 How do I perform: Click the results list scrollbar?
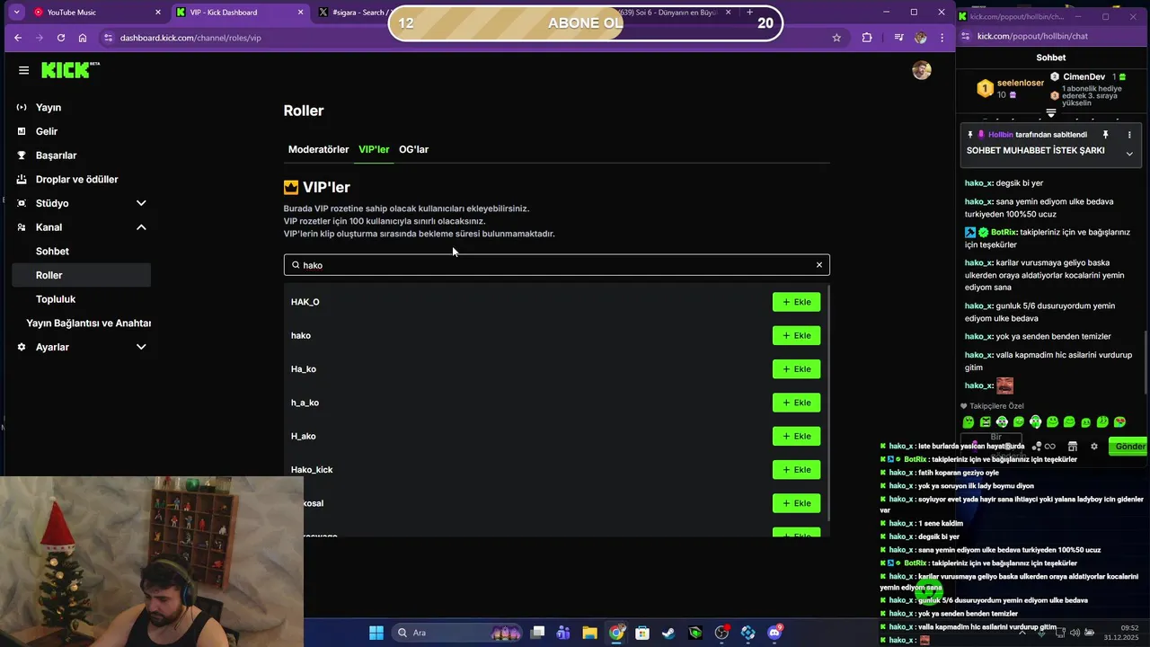click(x=827, y=403)
